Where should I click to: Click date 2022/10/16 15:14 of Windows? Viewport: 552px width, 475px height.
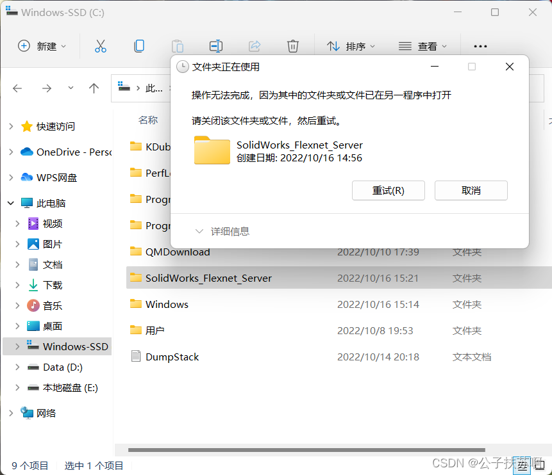[378, 304]
